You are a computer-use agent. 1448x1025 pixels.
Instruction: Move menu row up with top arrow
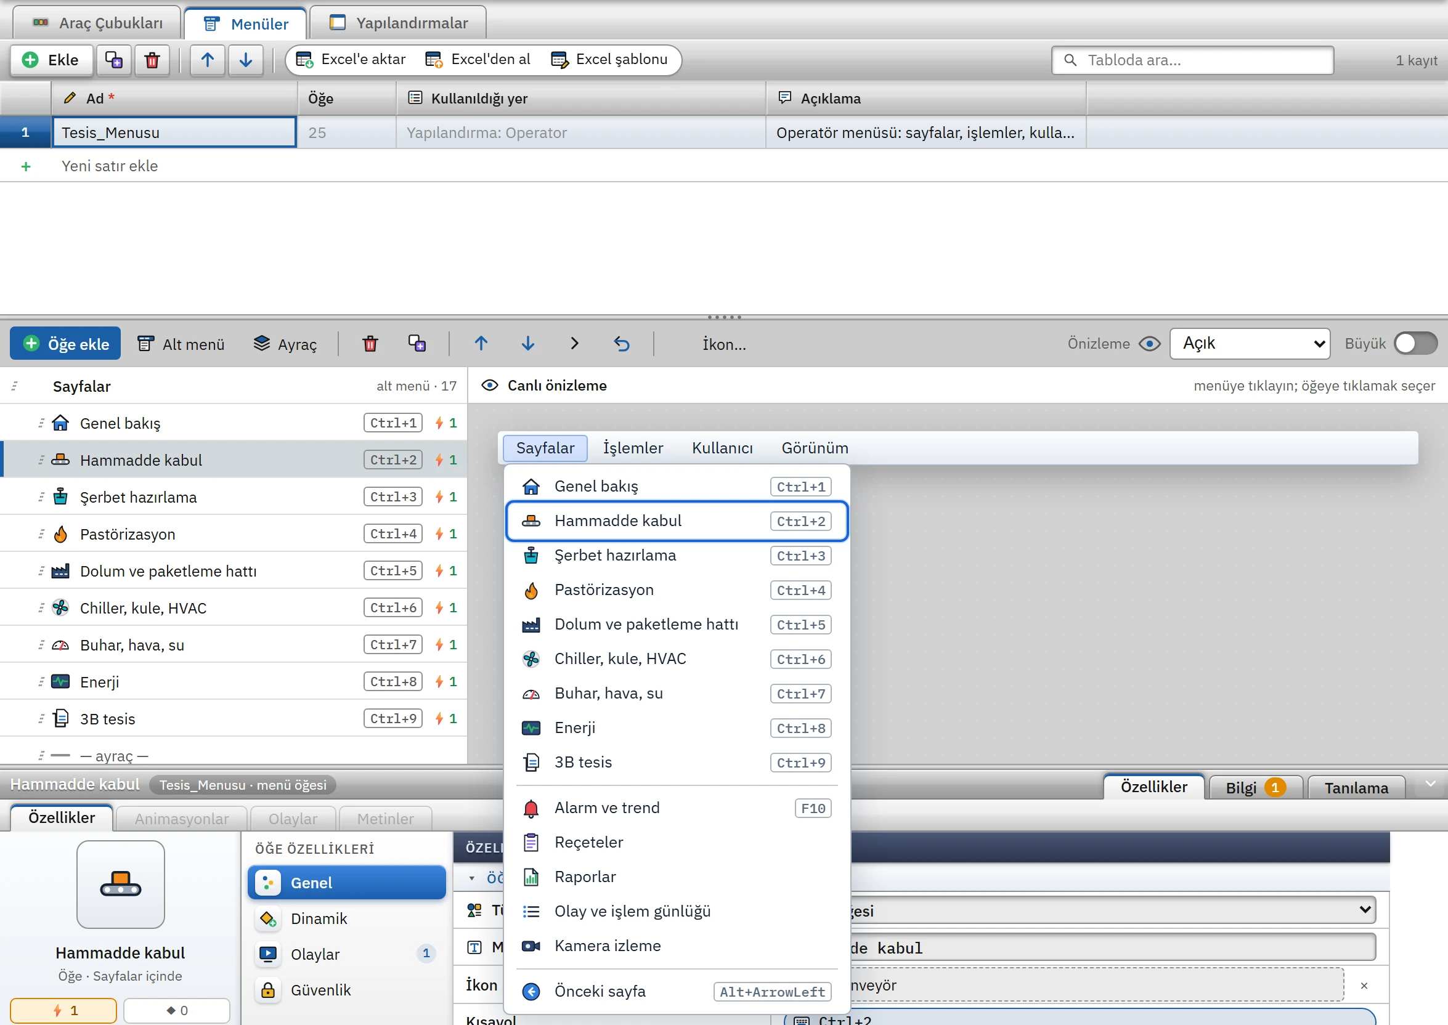(x=208, y=60)
